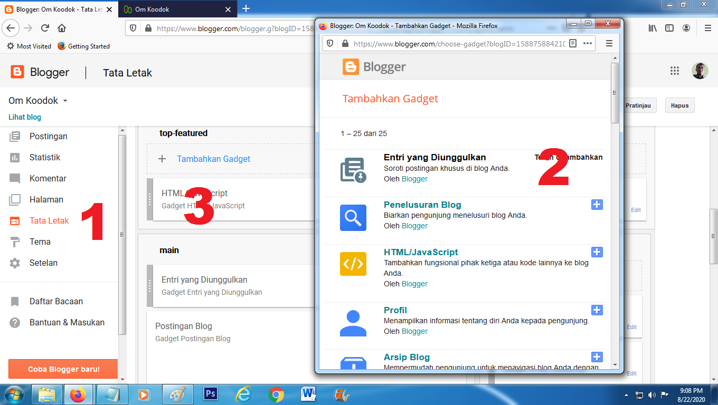The image size is (718, 405).
Task: Click the Pratinjau button
Action: tap(638, 105)
